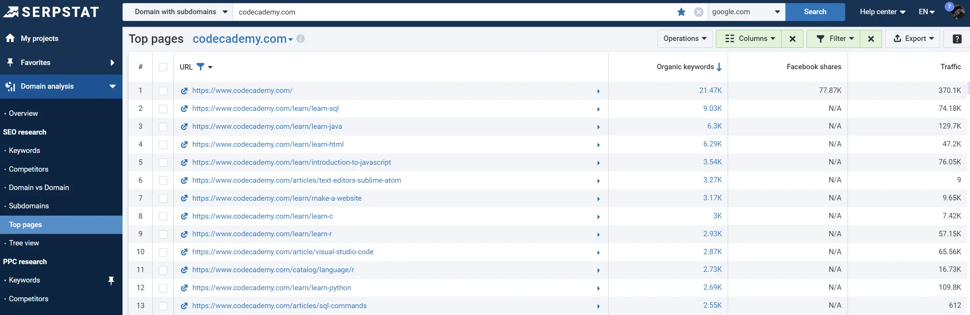Screen dimensions: 970x315
Task: Open My projects in sidebar
Action: point(39,38)
